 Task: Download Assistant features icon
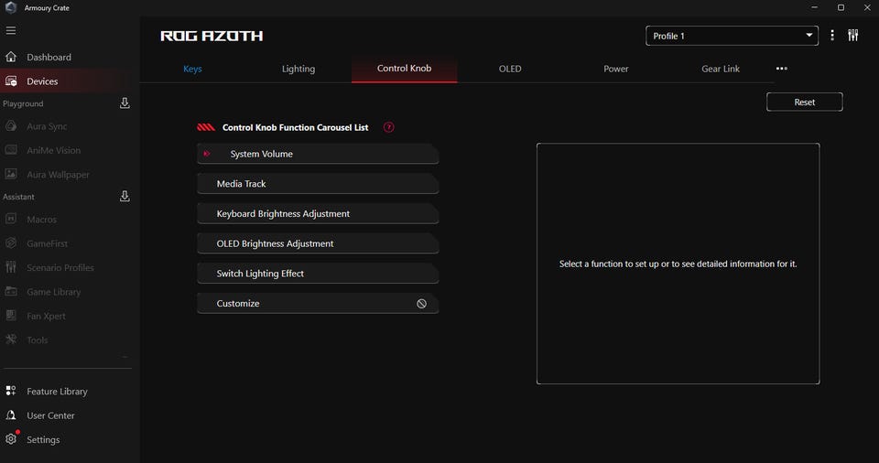[x=125, y=196]
